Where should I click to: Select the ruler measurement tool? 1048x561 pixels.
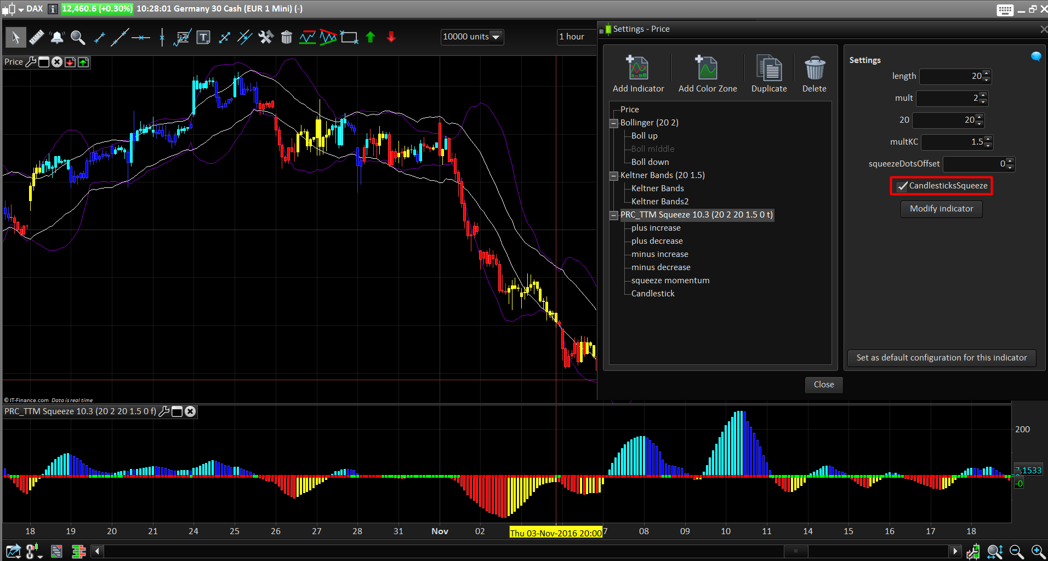pos(36,37)
